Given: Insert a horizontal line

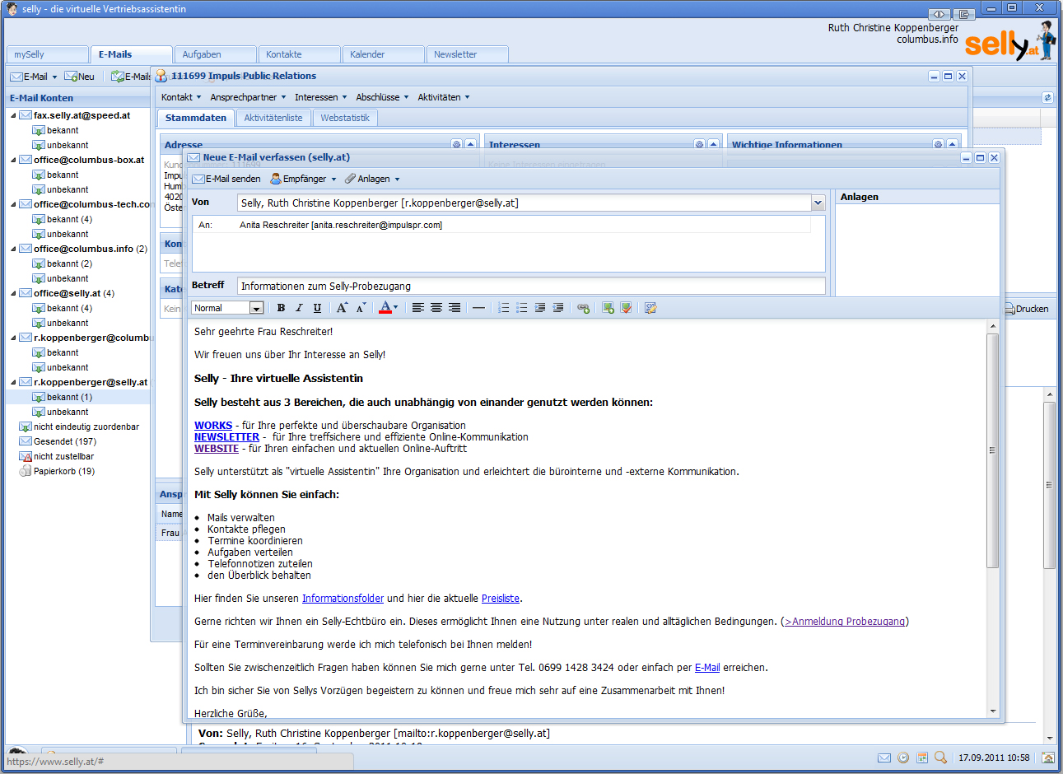Looking at the screenshot, I should pyautogui.click(x=478, y=308).
